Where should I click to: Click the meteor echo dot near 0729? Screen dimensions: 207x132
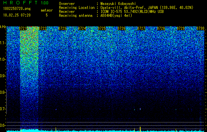176,110
